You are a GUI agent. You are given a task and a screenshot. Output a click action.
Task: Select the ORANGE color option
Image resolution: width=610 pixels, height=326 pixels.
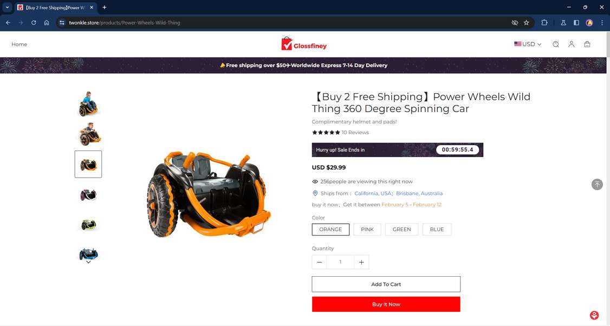330,230
